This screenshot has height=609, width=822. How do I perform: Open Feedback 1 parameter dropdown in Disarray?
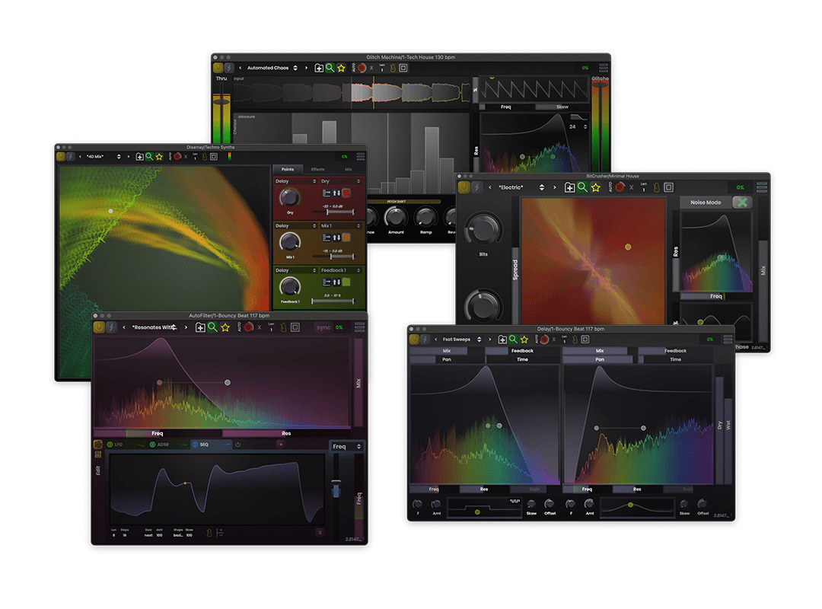(x=341, y=271)
